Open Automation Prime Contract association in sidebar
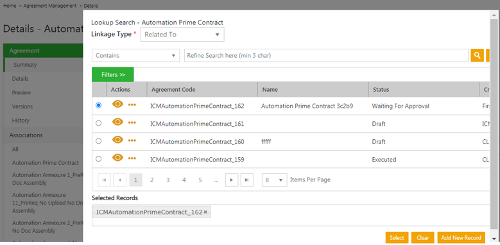The image size is (500, 245). (46, 163)
